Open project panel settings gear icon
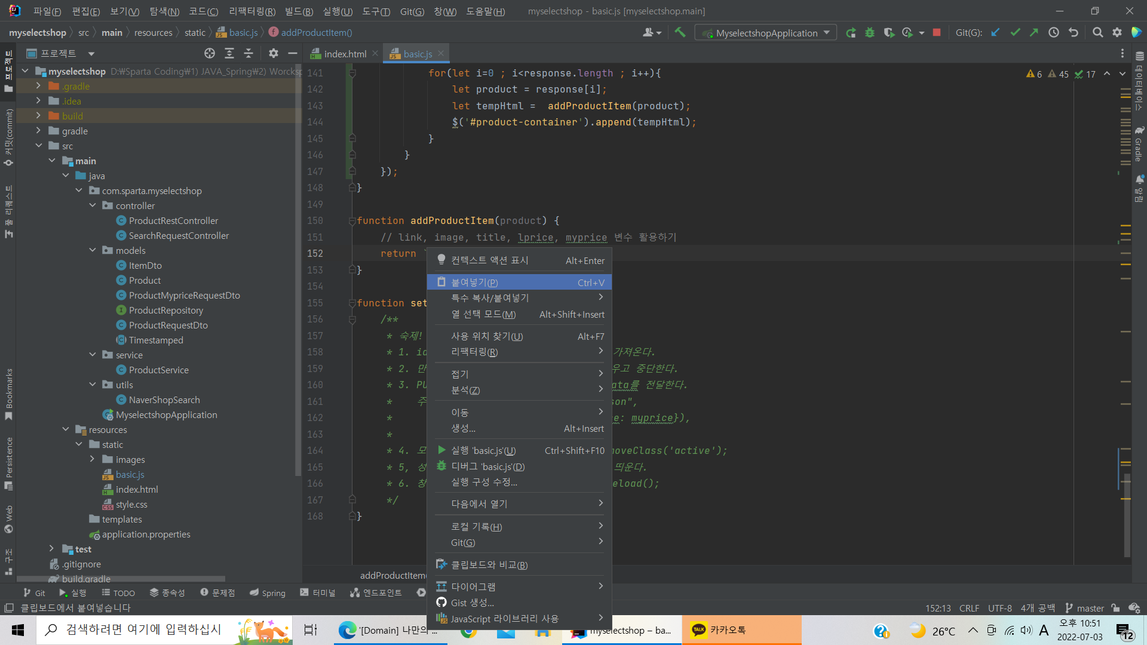 click(274, 54)
